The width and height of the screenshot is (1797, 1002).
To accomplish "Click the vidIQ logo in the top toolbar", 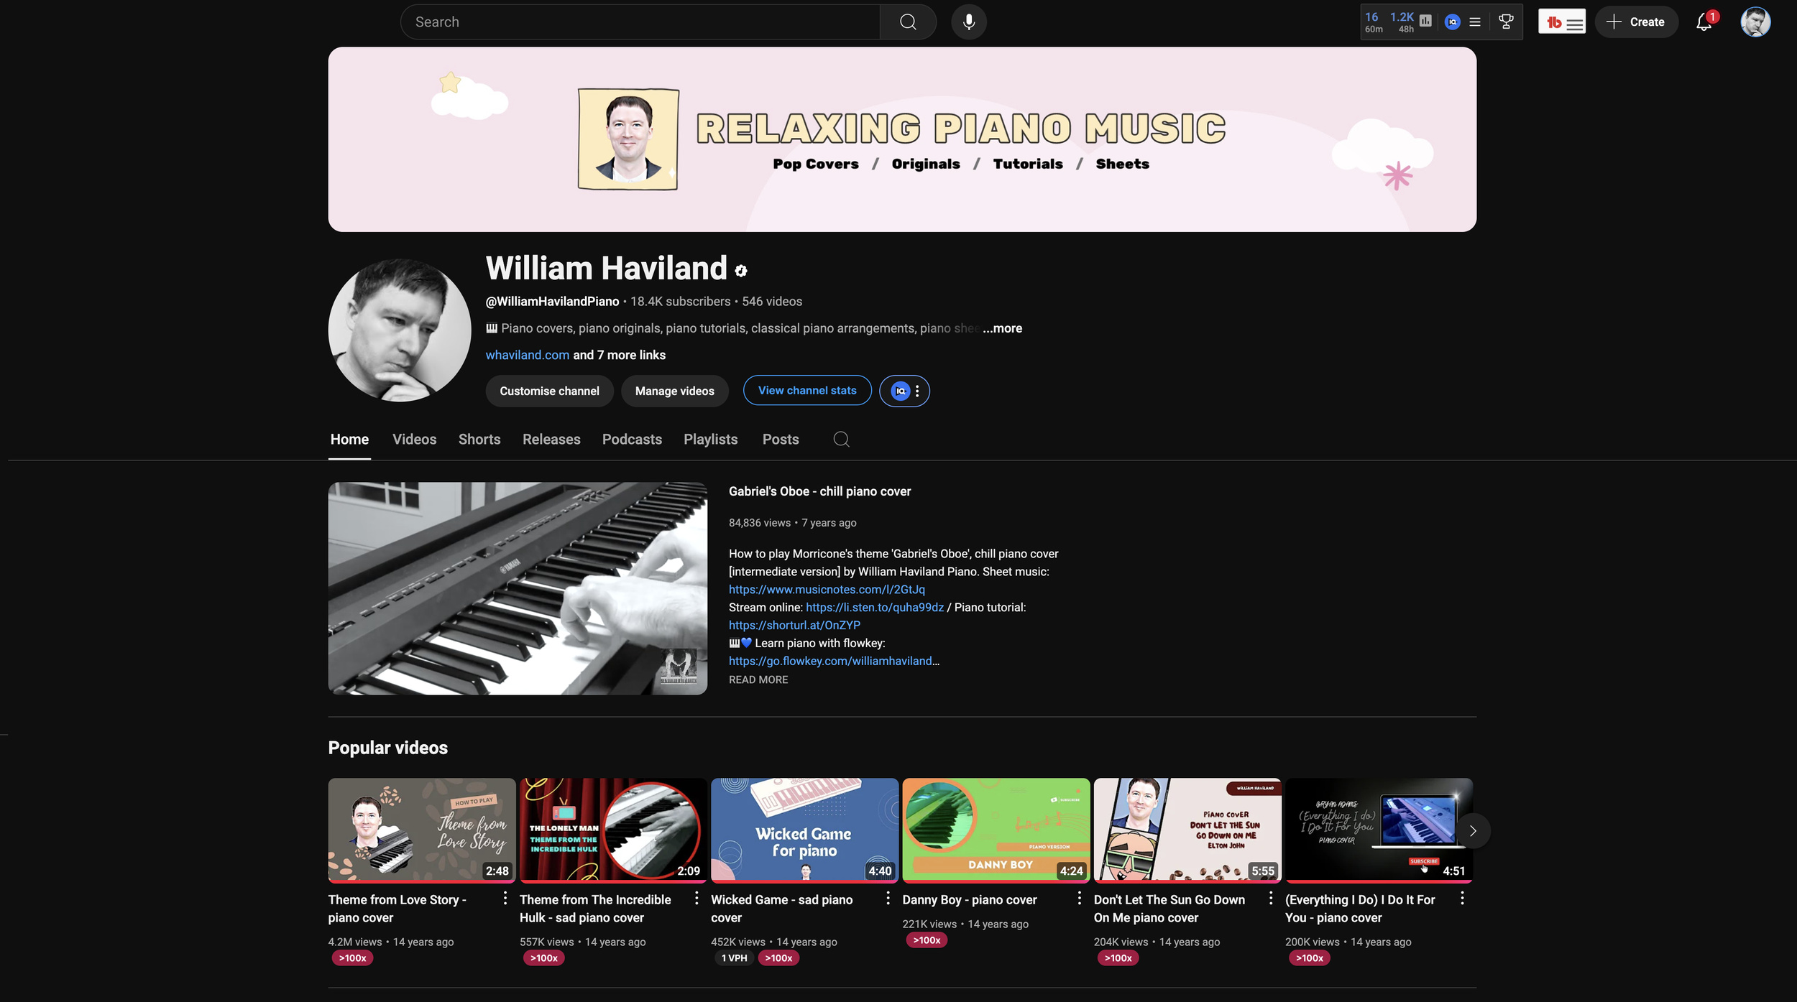I will click(x=1452, y=22).
